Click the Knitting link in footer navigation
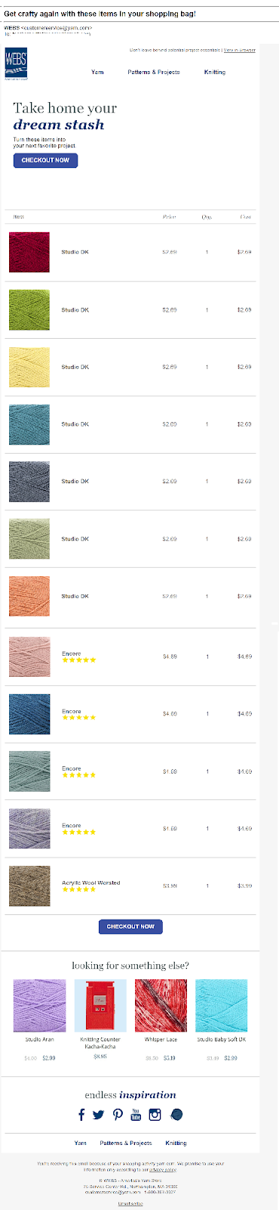Image resolution: width=279 pixels, height=1210 pixels. click(x=176, y=1143)
